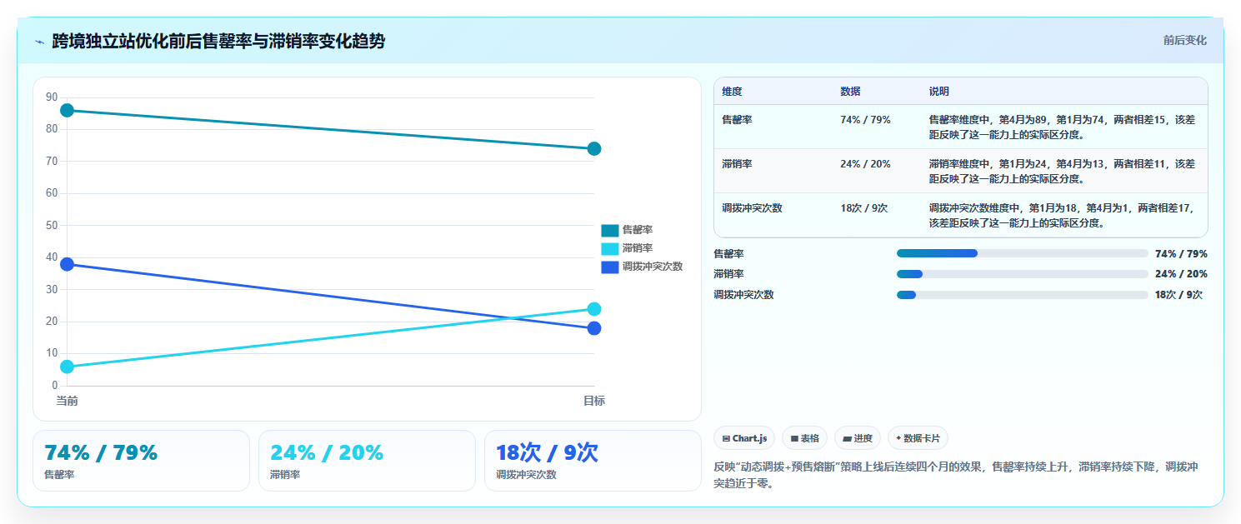Click the 当前 x-axis label
The height and width of the screenshot is (524, 1241).
(x=67, y=401)
